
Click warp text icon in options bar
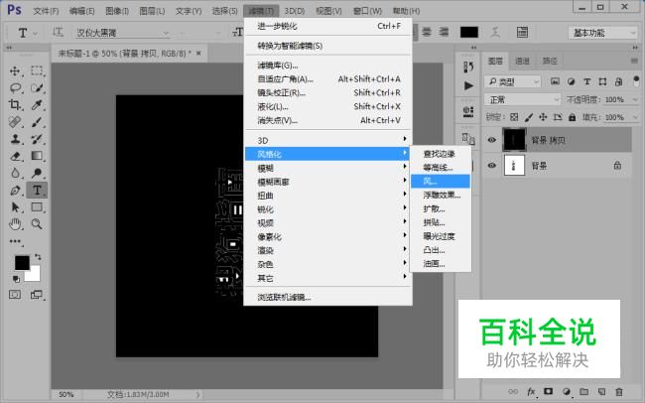[496, 32]
